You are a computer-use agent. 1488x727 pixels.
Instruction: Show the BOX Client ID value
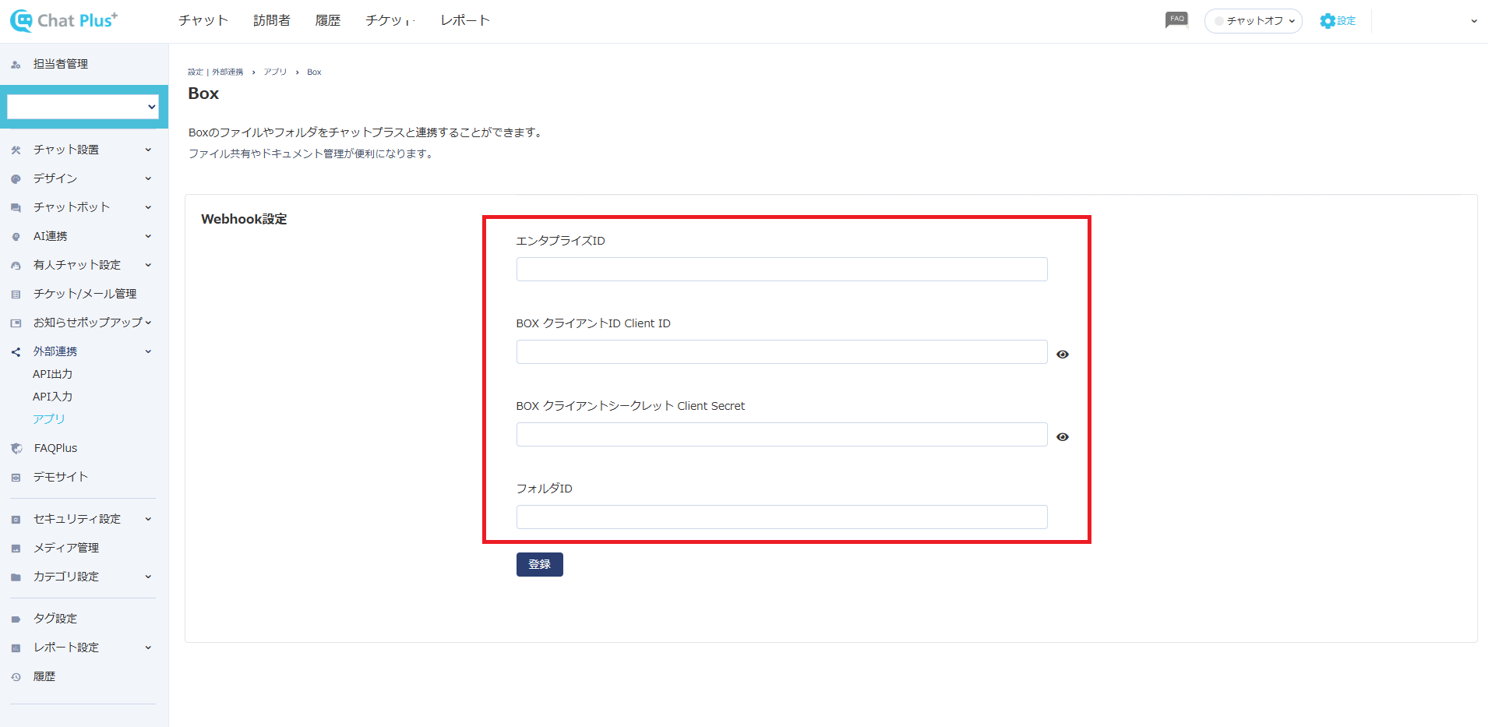(1063, 355)
